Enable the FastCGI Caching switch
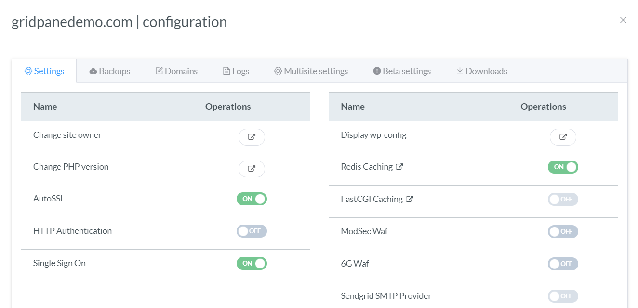 (563, 199)
